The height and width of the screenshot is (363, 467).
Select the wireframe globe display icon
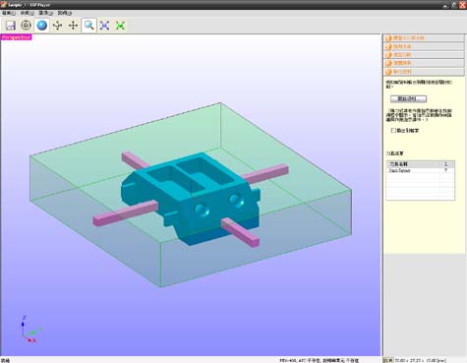(x=26, y=26)
